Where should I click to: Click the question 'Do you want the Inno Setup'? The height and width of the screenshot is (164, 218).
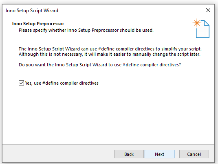click(100, 65)
